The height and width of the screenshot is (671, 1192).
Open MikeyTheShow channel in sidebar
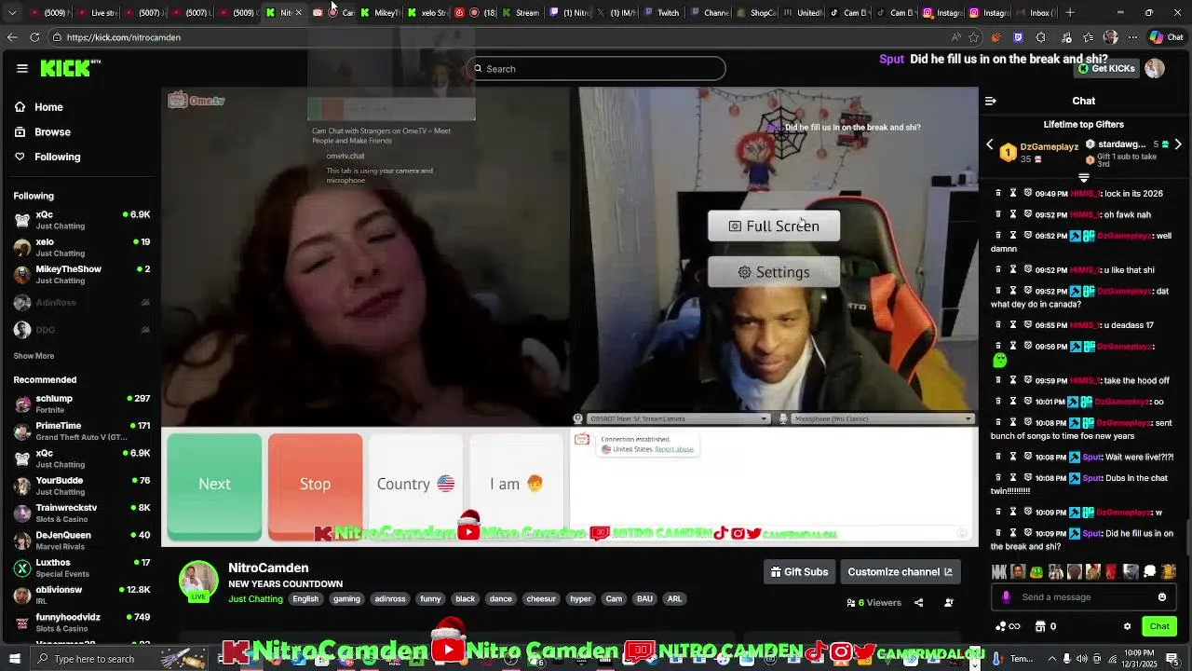point(82,274)
